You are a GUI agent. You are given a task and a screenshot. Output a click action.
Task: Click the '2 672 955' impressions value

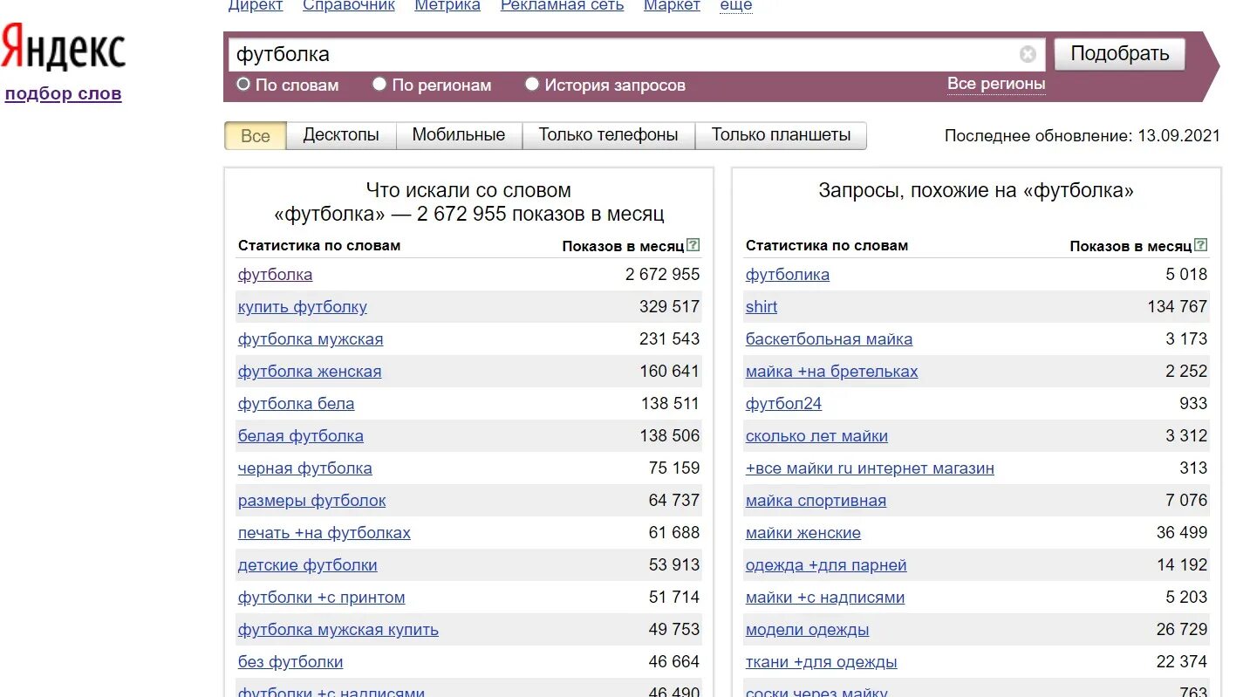click(663, 275)
